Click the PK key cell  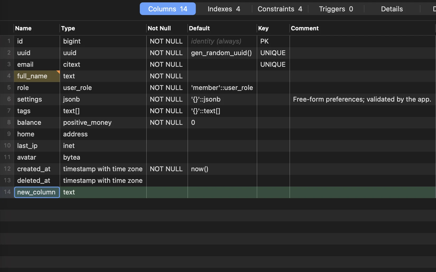[x=273, y=41]
